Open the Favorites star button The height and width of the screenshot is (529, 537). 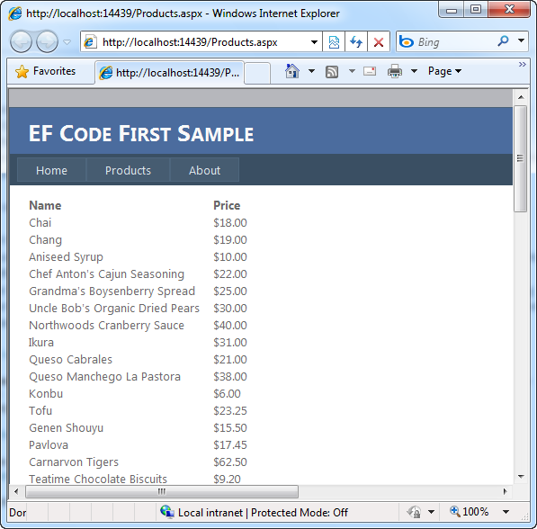pyautogui.click(x=46, y=71)
